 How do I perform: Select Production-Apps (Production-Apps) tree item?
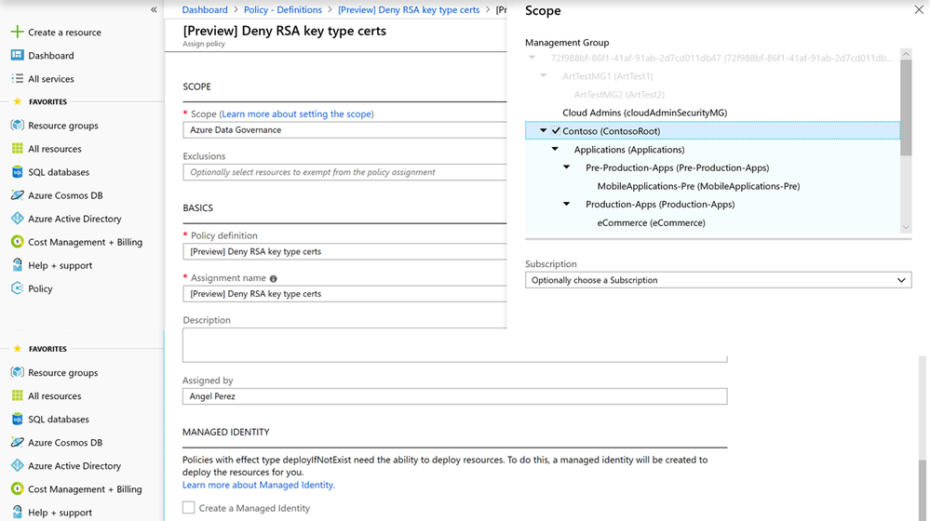click(x=660, y=205)
